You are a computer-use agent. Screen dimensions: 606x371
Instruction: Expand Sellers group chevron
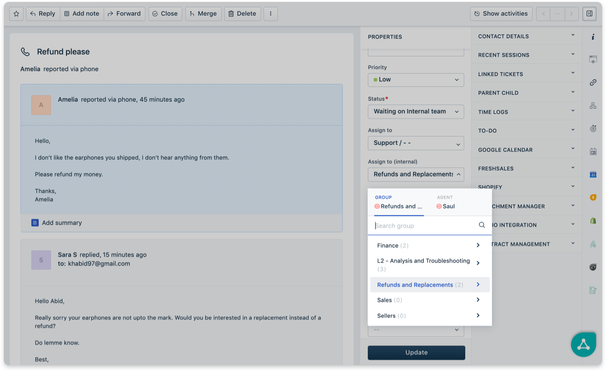click(478, 315)
